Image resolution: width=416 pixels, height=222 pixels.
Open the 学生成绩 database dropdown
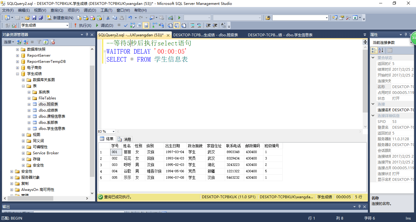point(68,25)
